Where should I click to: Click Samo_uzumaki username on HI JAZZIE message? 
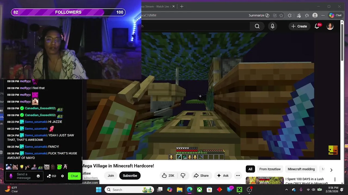(36, 122)
